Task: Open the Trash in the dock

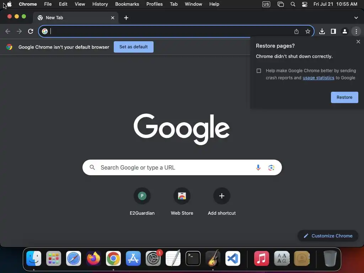Action: click(x=330, y=258)
